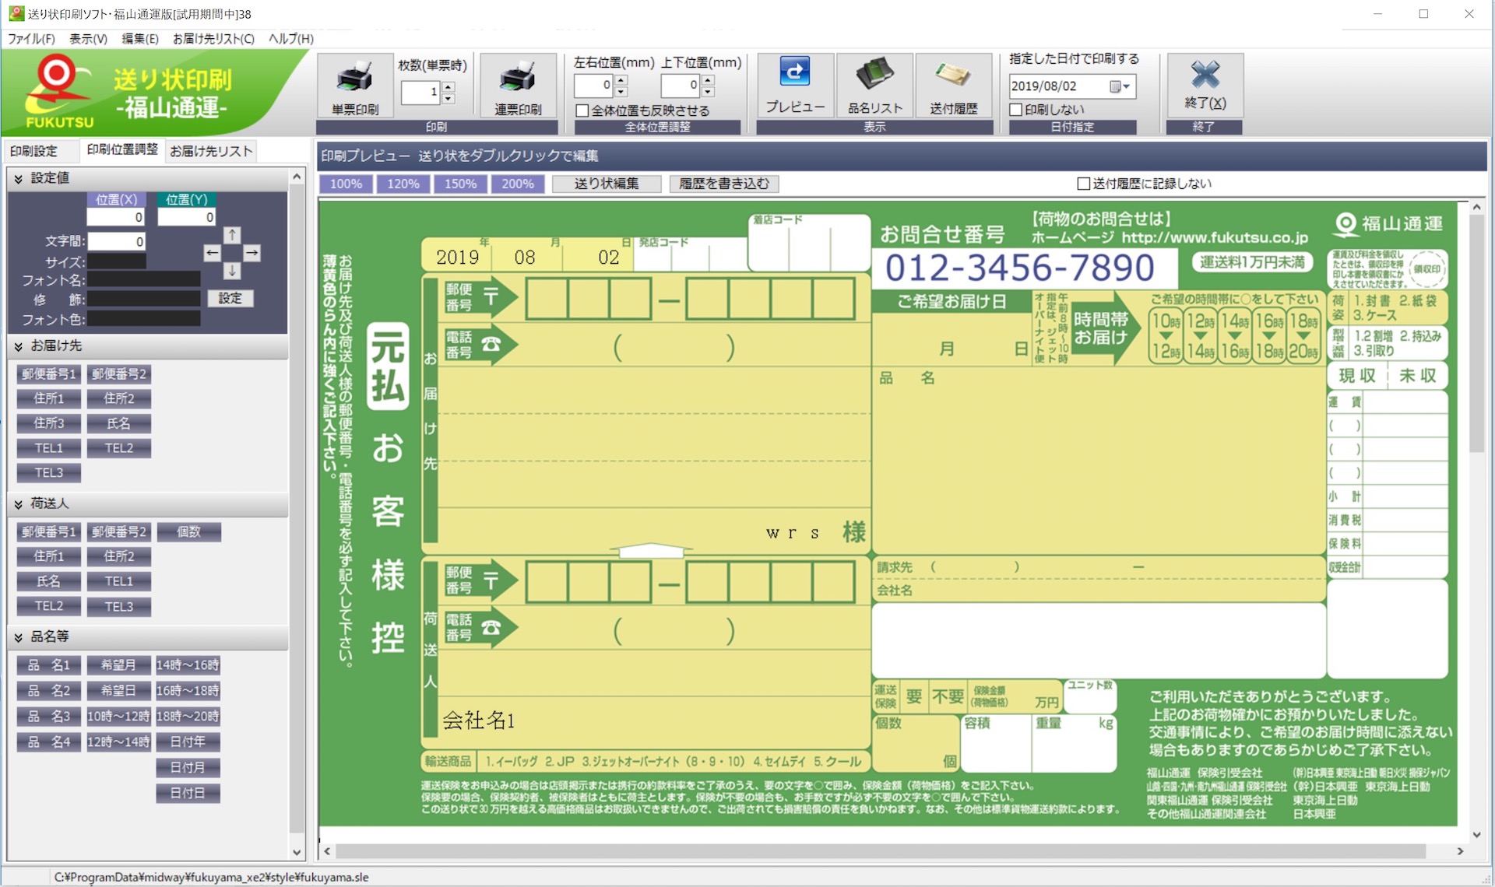Switch to the お届け先リスト tab
This screenshot has width=1495, height=887.
(x=212, y=151)
